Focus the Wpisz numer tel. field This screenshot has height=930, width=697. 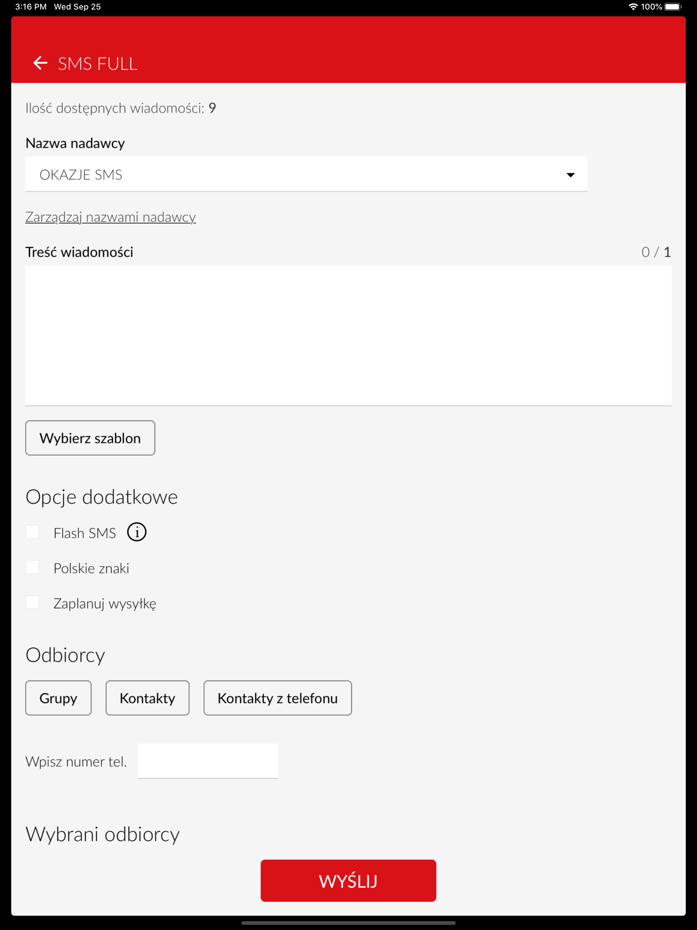point(208,761)
